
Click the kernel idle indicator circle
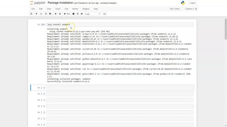[x=196, y=9]
